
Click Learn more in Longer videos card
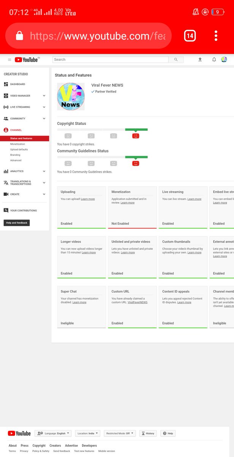[89, 252]
